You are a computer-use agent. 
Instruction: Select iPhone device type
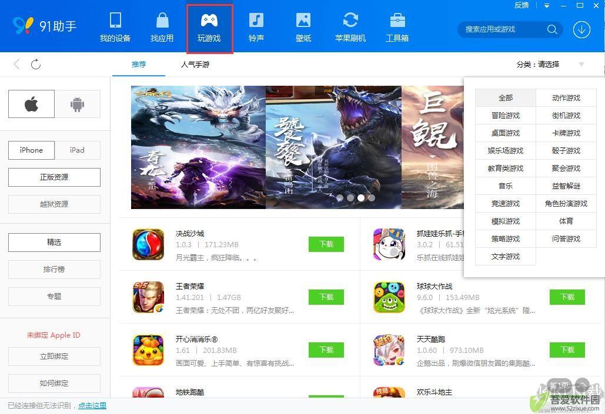click(31, 150)
